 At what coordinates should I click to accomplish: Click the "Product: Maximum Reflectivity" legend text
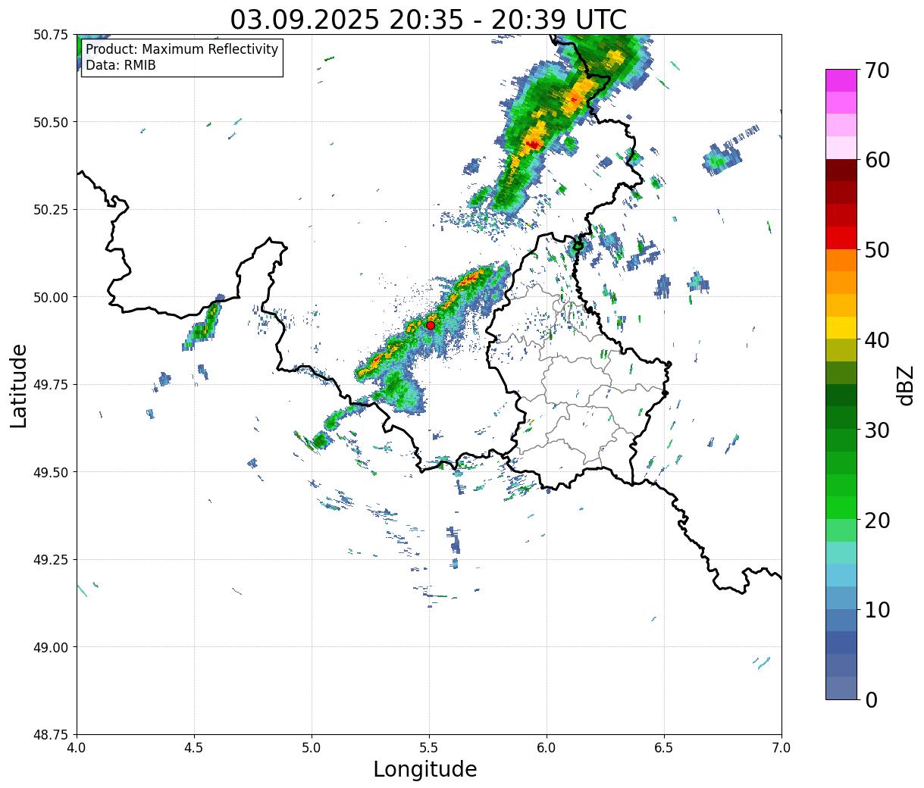click(182, 49)
